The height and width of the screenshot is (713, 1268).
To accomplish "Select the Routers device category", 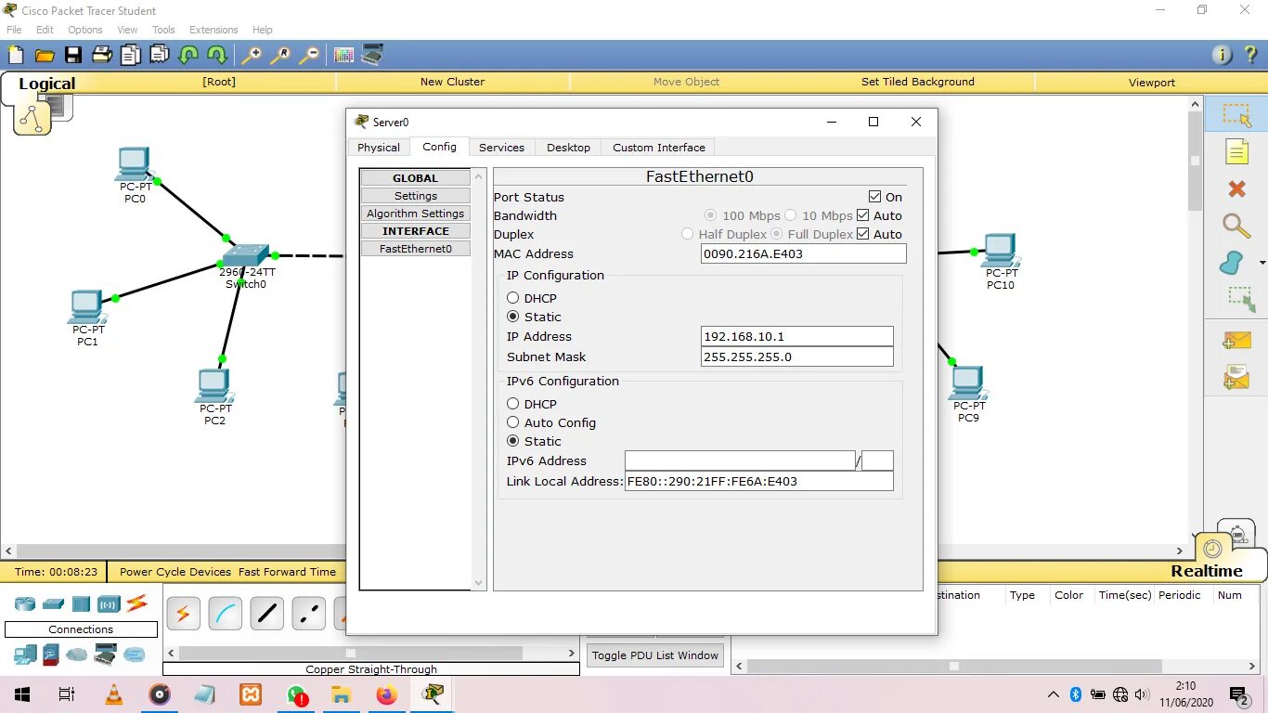I will 25,603.
